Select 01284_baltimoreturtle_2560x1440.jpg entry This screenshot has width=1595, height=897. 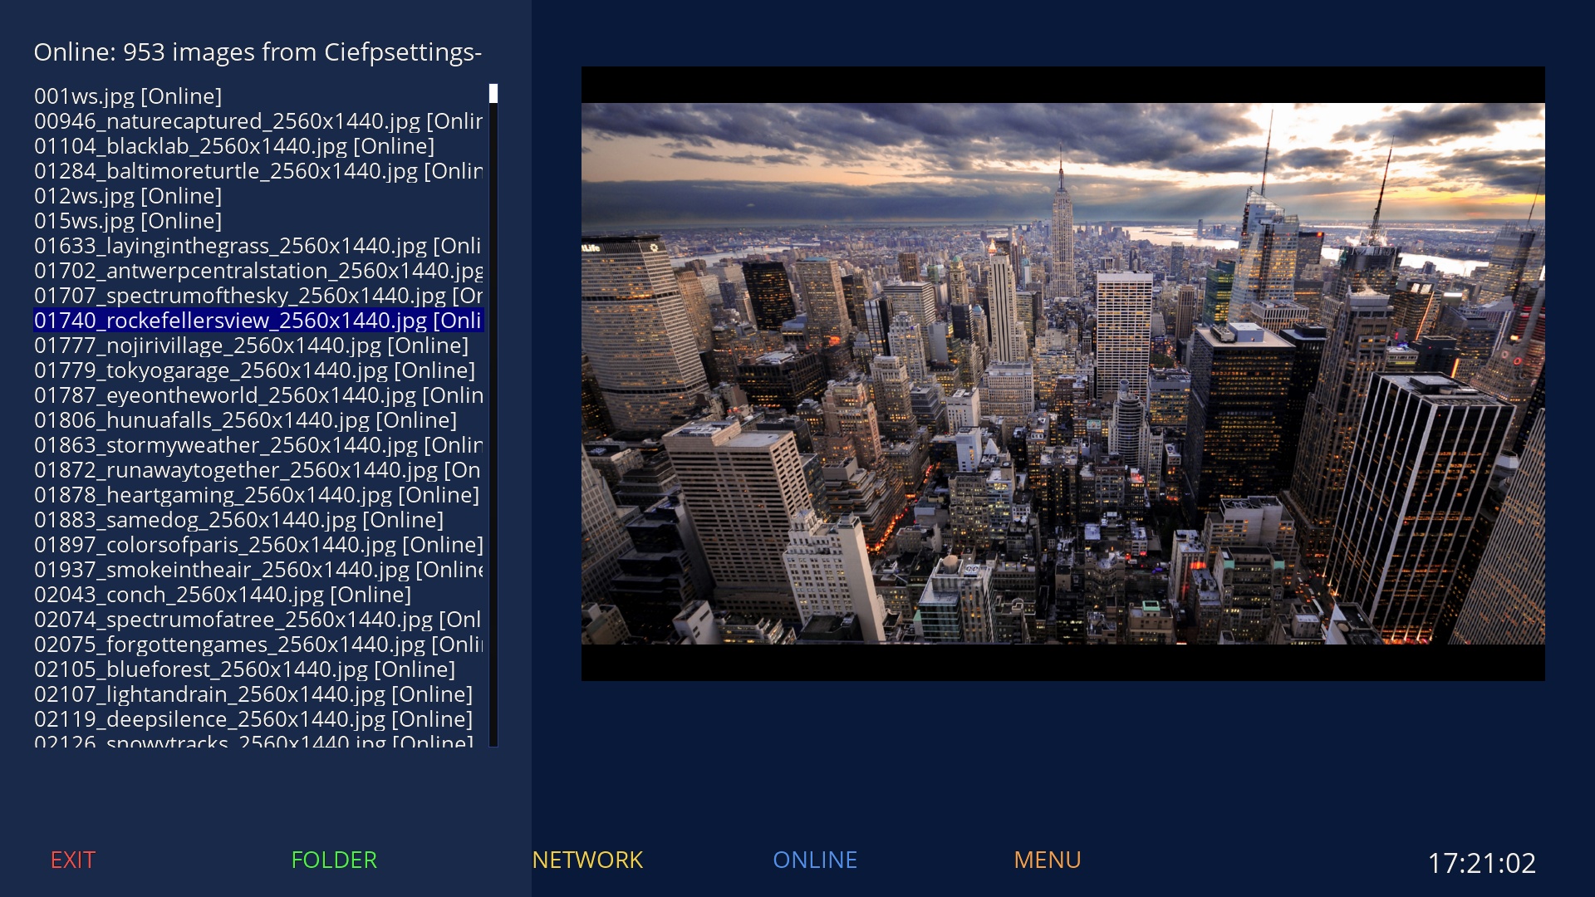(x=258, y=171)
